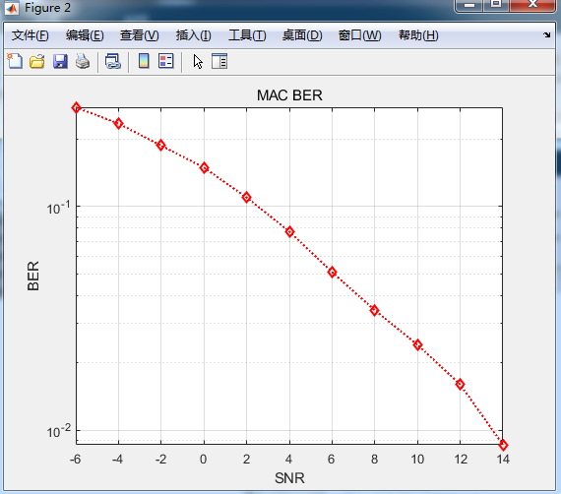Open the 窗口(W) menu

[x=360, y=35]
